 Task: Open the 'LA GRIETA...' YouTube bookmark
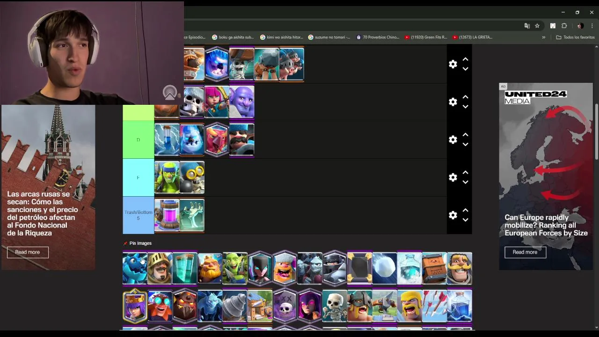473,37
